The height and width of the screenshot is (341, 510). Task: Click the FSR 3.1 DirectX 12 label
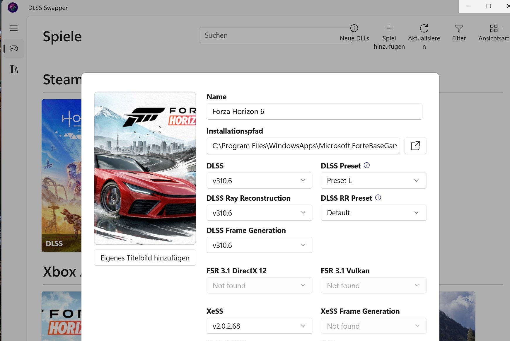[236, 271]
